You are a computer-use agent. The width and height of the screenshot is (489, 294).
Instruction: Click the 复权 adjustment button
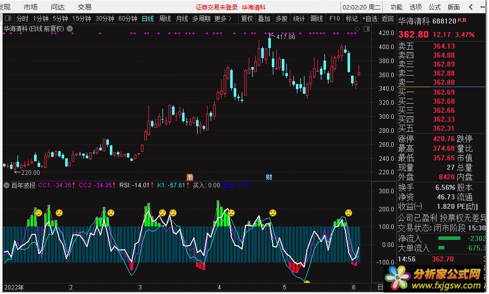(247, 19)
